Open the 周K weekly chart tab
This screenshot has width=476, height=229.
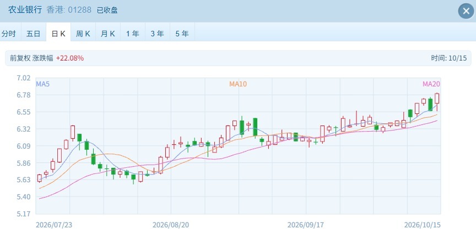click(x=83, y=34)
